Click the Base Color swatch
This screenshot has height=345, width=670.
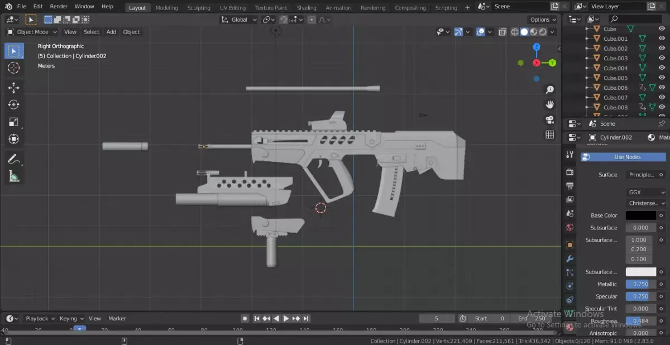click(640, 215)
